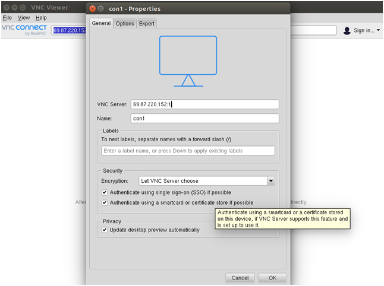This screenshot has height=286, width=384.
Task: Switch to the General tab
Action: click(101, 23)
